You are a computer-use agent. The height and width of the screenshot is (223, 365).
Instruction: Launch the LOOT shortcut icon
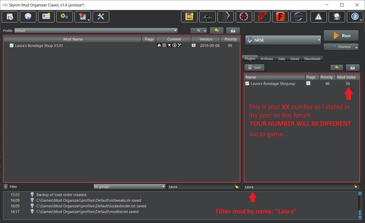(x=189, y=17)
